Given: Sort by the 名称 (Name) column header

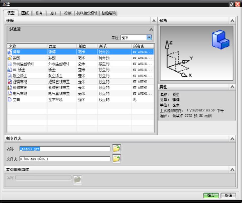Looking at the screenshot, I should point(27,46).
